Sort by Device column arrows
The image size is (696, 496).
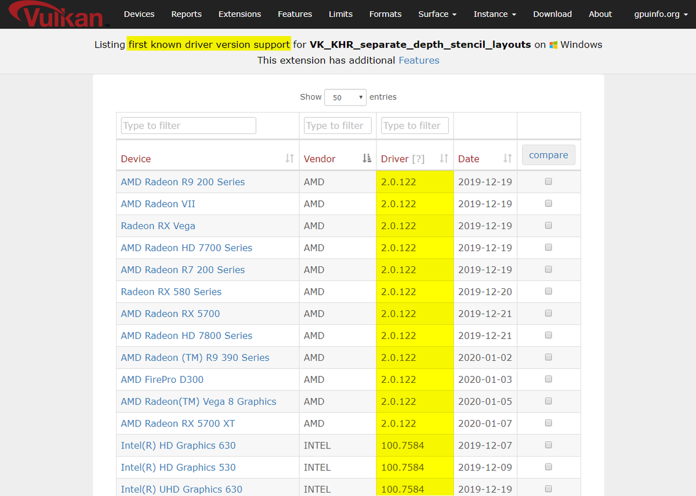[x=289, y=158]
